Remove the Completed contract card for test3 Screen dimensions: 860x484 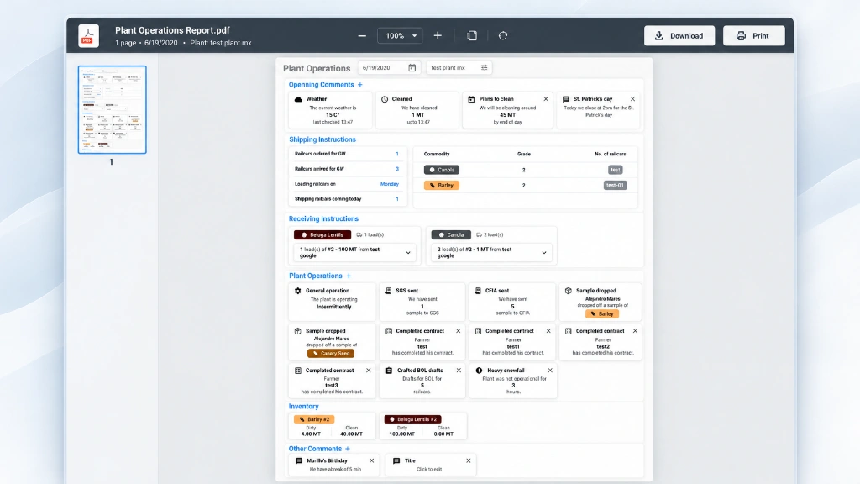click(x=369, y=371)
